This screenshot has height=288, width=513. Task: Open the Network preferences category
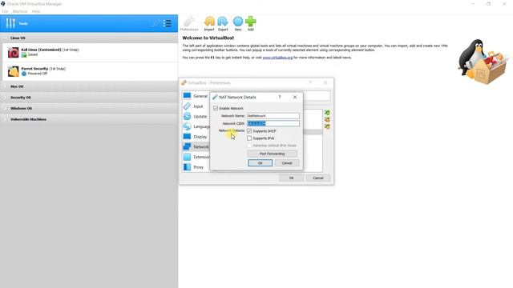196,146
